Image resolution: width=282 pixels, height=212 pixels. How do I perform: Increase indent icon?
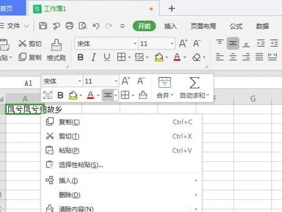(x=274, y=43)
